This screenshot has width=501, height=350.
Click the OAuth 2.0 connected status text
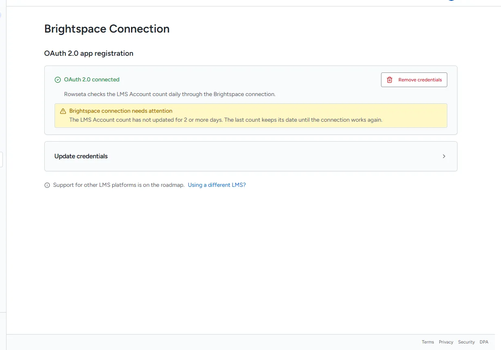pos(92,80)
